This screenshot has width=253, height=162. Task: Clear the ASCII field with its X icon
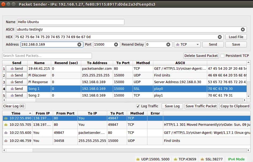click(x=243, y=30)
